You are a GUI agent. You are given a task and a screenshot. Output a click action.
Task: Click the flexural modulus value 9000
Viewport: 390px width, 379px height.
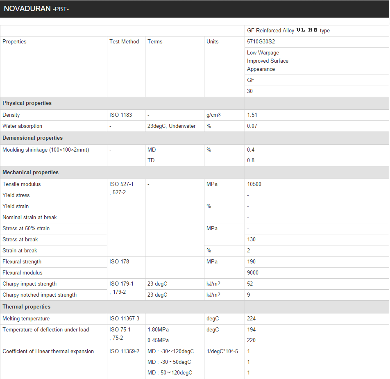(253, 273)
